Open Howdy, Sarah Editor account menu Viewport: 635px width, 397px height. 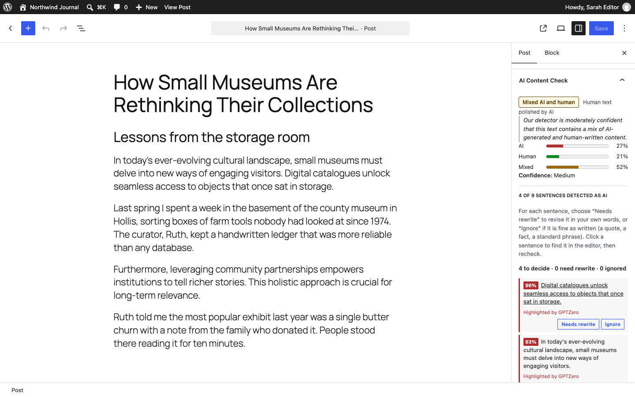598,7
